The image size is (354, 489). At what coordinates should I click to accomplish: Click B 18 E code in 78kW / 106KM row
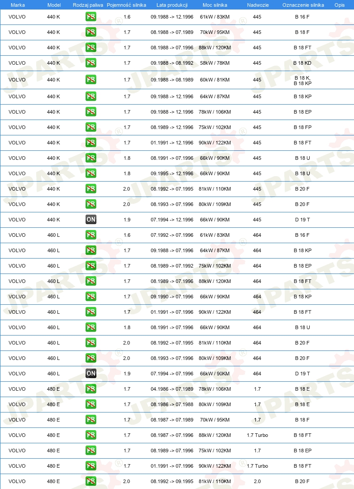(x=302, y=389)
